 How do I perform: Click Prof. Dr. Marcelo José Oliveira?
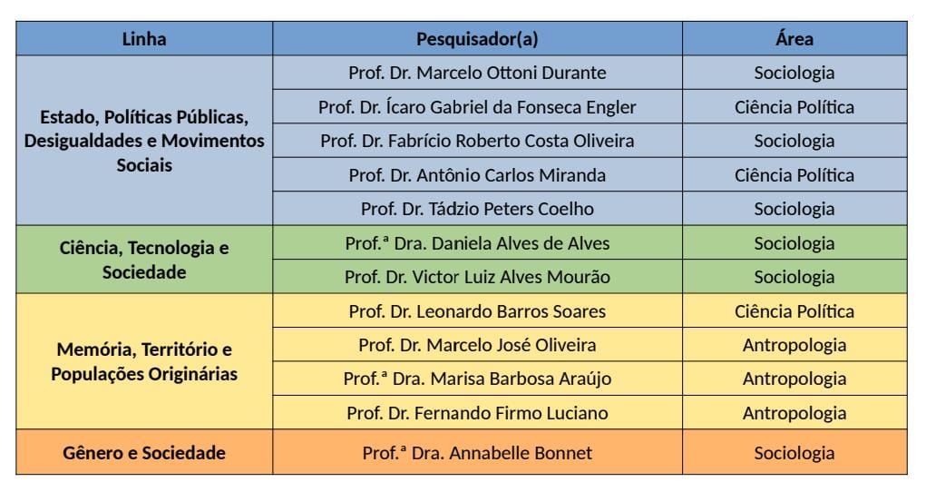tap(477, 345)
